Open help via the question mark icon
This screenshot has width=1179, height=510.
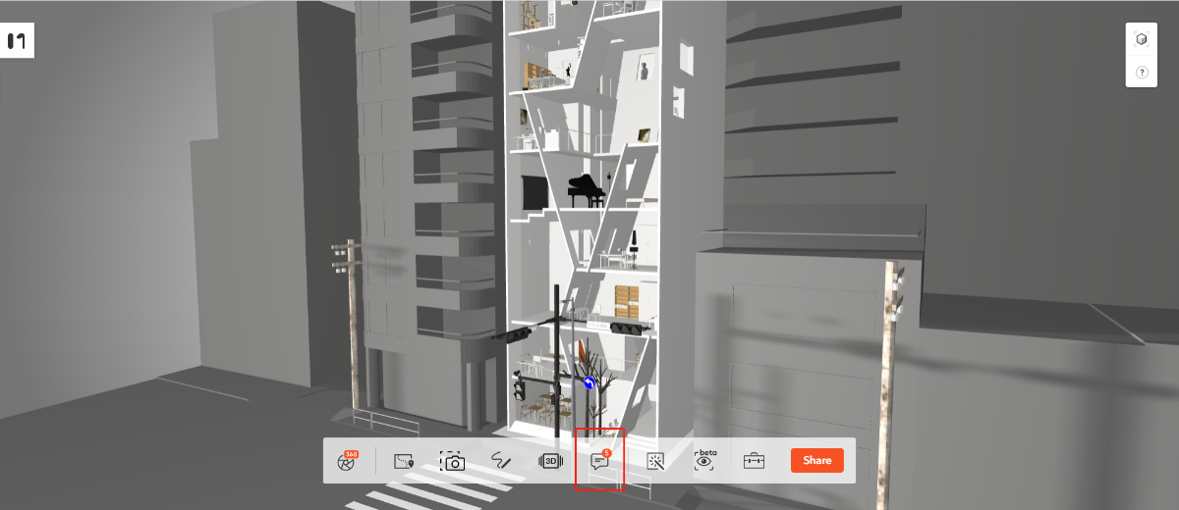(1141, 73)
